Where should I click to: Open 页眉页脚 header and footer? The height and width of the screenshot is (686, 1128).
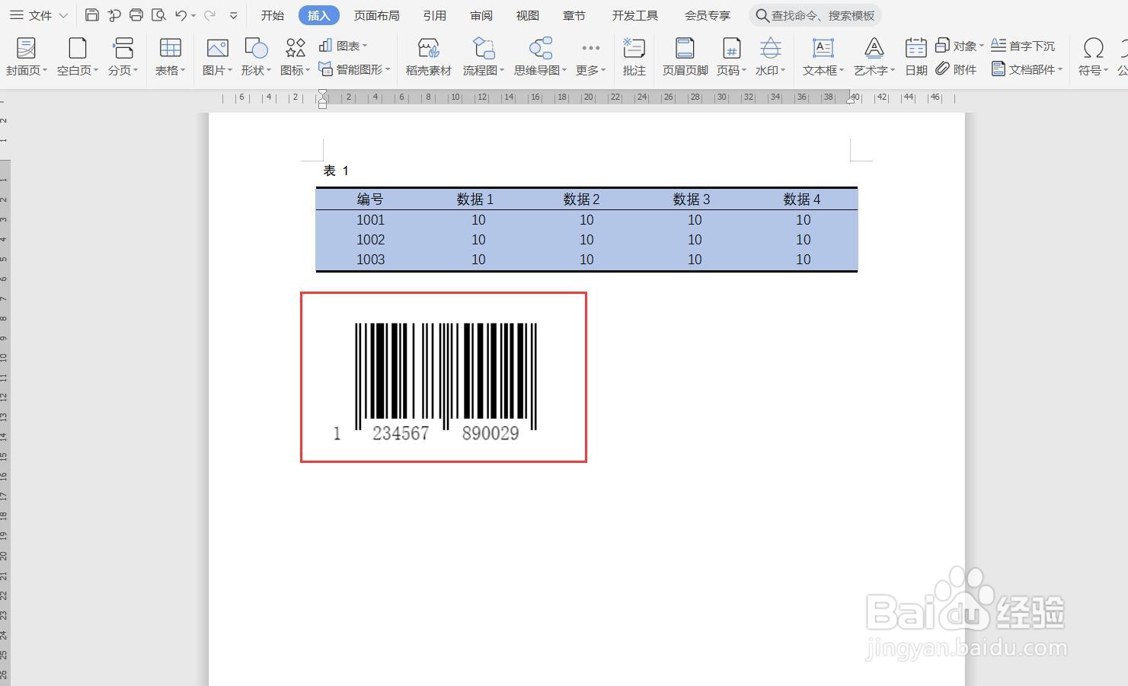point(685,56)
